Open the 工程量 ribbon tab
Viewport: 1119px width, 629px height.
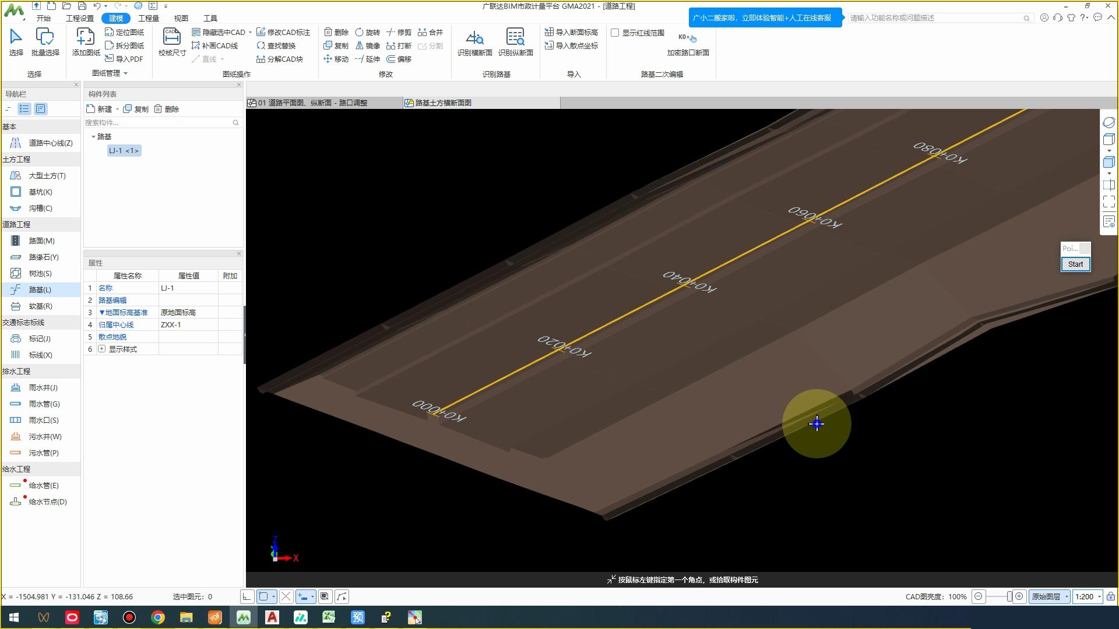(148, 18)
